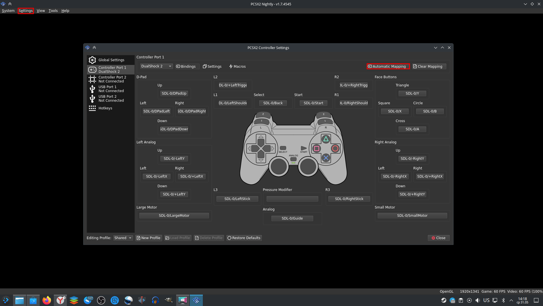Open the View menu
This screenshot has width=543, height=306.
coord(41,10)
